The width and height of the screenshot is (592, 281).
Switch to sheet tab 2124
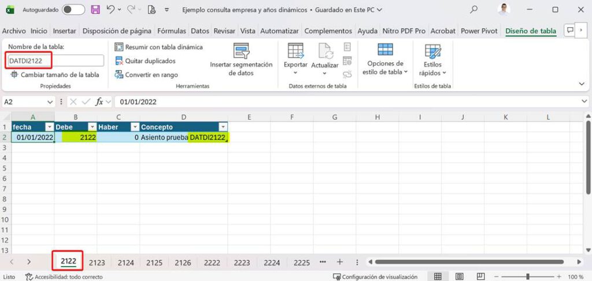point(125,263)
